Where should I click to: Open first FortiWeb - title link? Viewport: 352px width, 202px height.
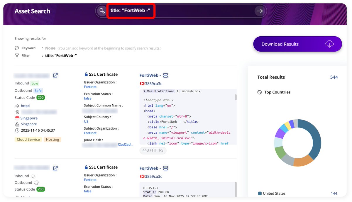click(150, 75)
